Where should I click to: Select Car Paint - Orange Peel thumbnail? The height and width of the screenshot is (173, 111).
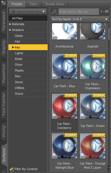click(92, 146)
